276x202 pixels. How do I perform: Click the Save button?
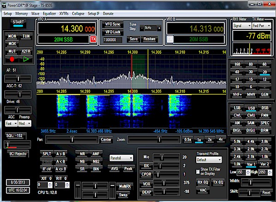[x=134, y=39]
